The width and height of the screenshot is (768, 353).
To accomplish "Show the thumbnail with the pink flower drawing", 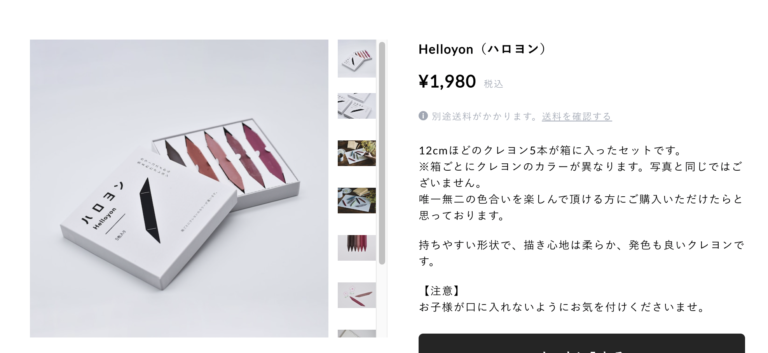I will click(x=356, y=295).
